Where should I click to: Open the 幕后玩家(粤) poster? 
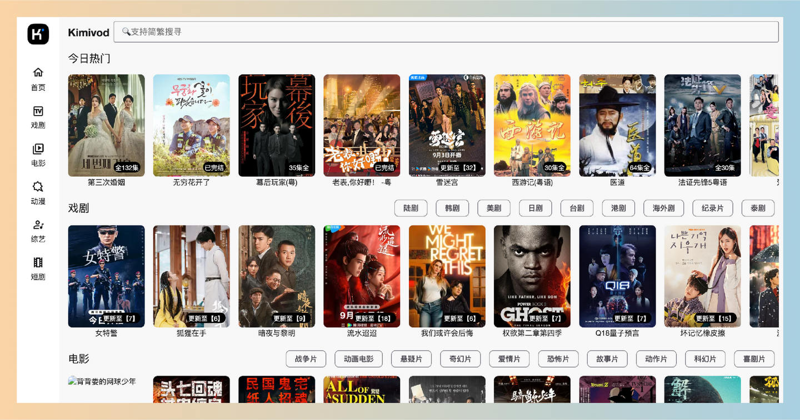277,126
